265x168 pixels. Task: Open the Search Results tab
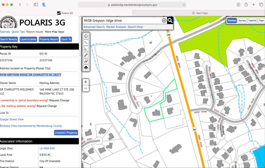coord(9,39)
